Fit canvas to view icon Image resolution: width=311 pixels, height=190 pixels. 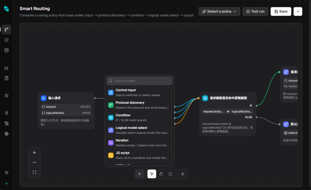(x=34, y=172)
